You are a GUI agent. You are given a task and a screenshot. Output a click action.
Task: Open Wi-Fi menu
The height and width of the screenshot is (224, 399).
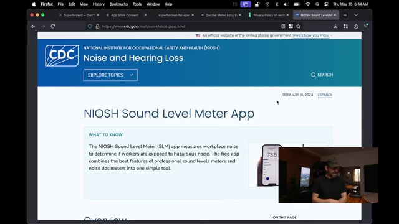click(x=307, y=4)
